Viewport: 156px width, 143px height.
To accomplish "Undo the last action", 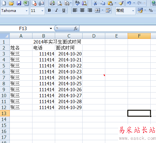I will tap(129, 3).
